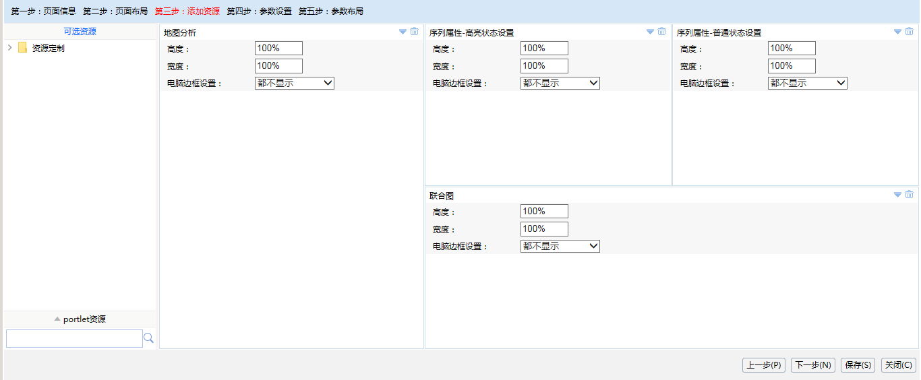Click the portlet resource search text box

[x=74, y=338]
